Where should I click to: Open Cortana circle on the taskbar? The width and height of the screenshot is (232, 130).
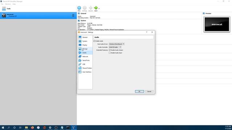click(14, 127)
